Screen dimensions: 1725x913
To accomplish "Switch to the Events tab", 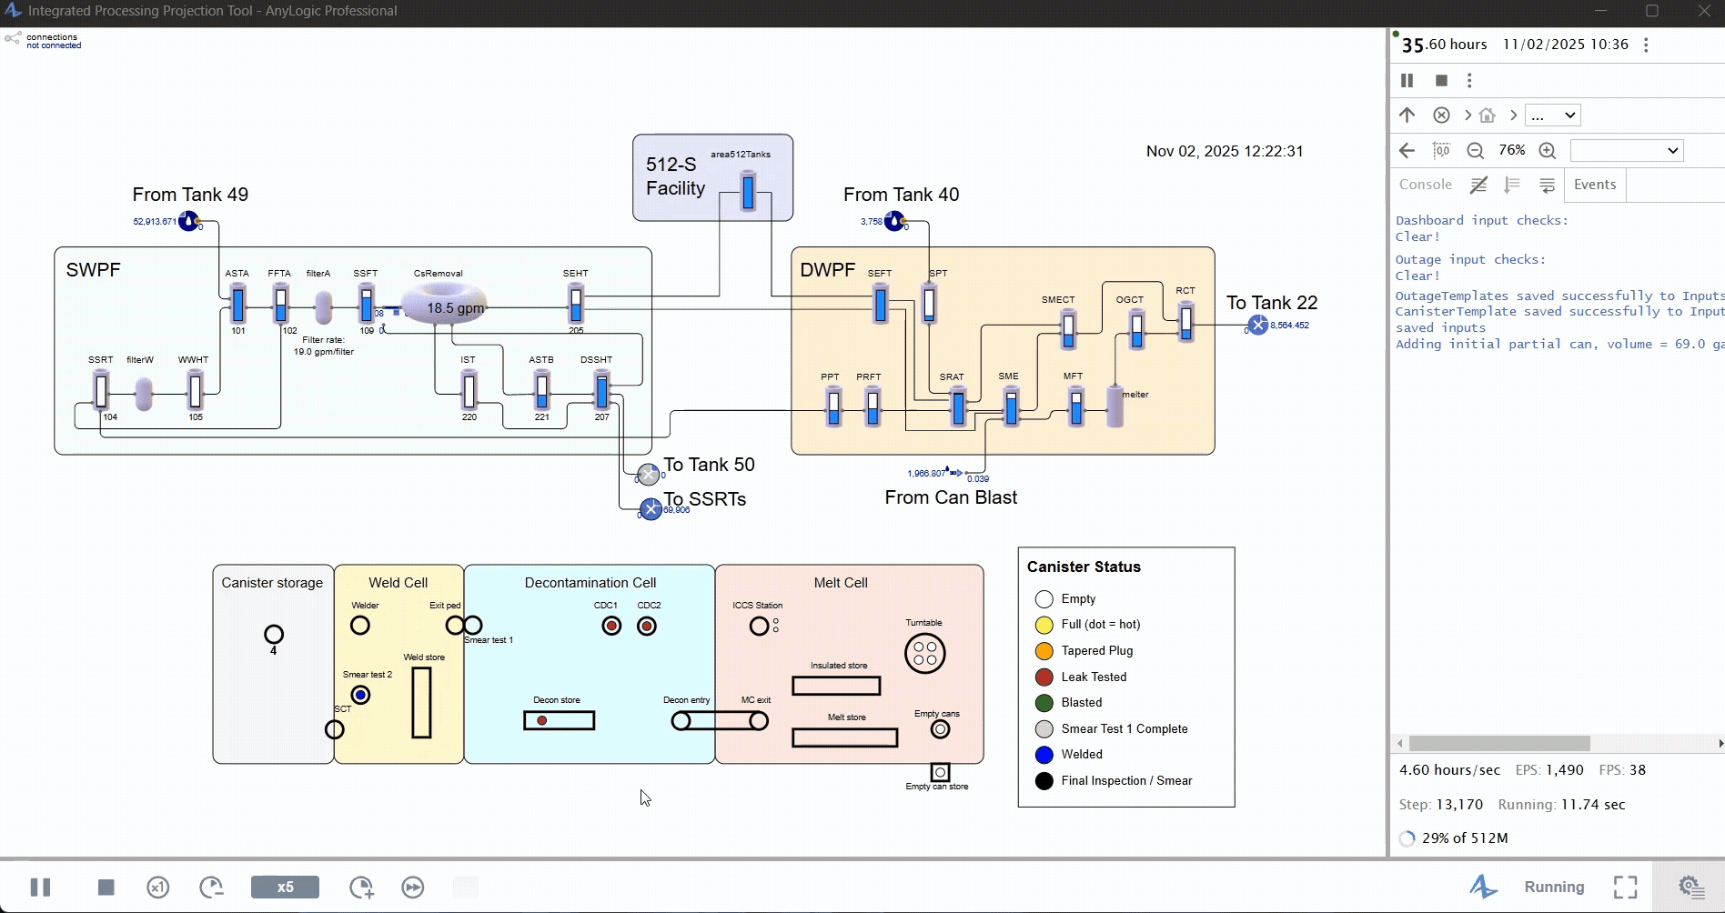I will [1595, 185].
